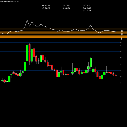Click the price axis label 39

[121, 43]
